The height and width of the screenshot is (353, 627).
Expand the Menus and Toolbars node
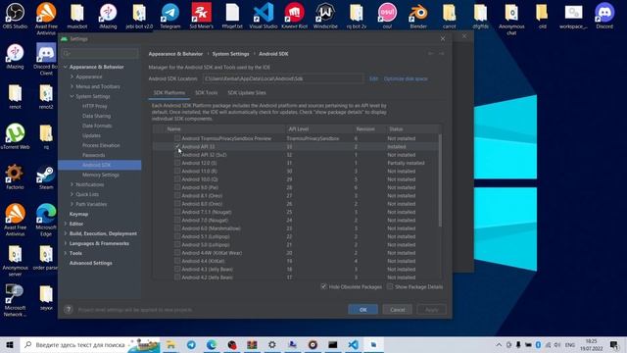coord(72,86)
